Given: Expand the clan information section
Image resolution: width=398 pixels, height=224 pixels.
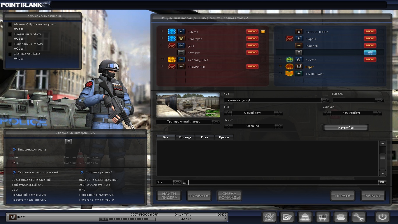Looking at the screenshot, I should [x=14, y=150].
